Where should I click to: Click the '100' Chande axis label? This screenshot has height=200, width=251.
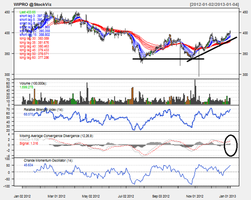point(7,159)
